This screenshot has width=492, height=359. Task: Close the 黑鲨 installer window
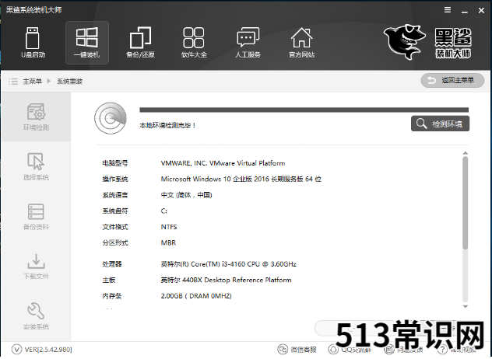pyautogui.click(x=481, y=10)
